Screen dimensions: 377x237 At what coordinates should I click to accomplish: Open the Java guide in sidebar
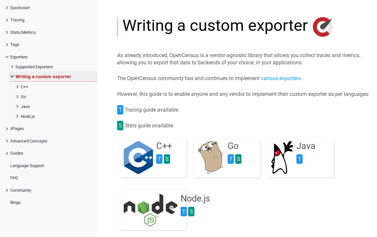25,106
